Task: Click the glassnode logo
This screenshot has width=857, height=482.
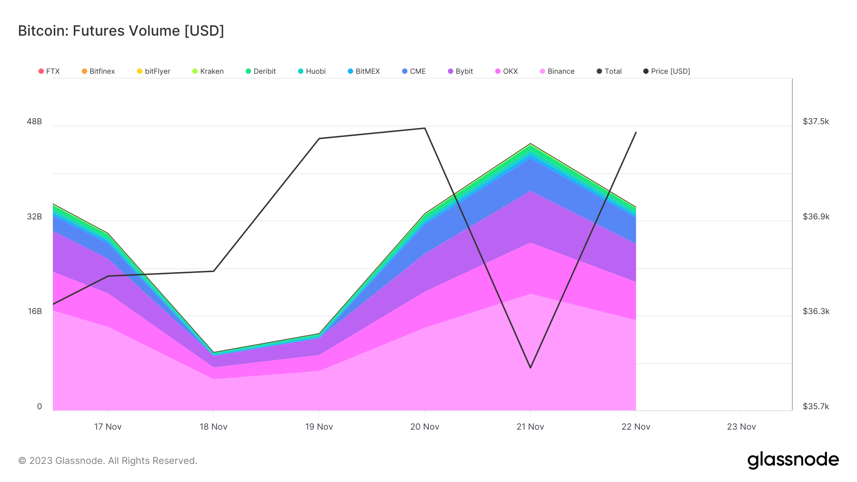Action: 793,460
